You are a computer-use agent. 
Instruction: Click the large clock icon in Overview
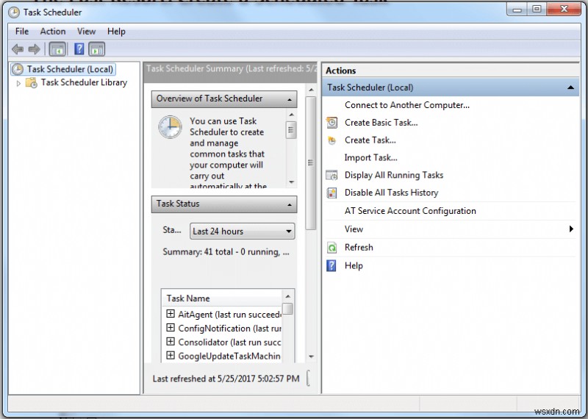click(x=170, y=127)
